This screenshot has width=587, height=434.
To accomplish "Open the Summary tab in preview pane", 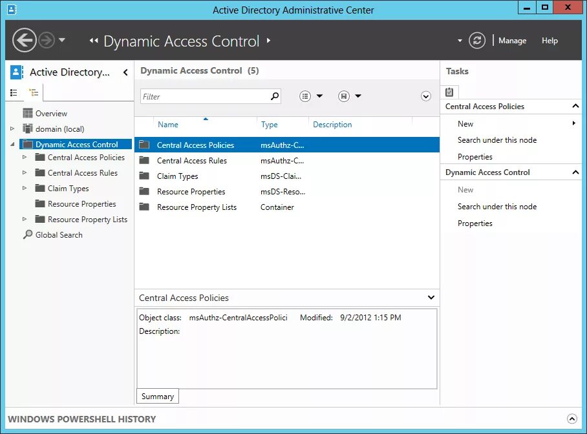I will (x=158, y=396).
